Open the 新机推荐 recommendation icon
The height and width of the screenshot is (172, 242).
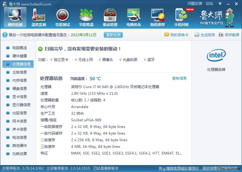tap(158, 17)
